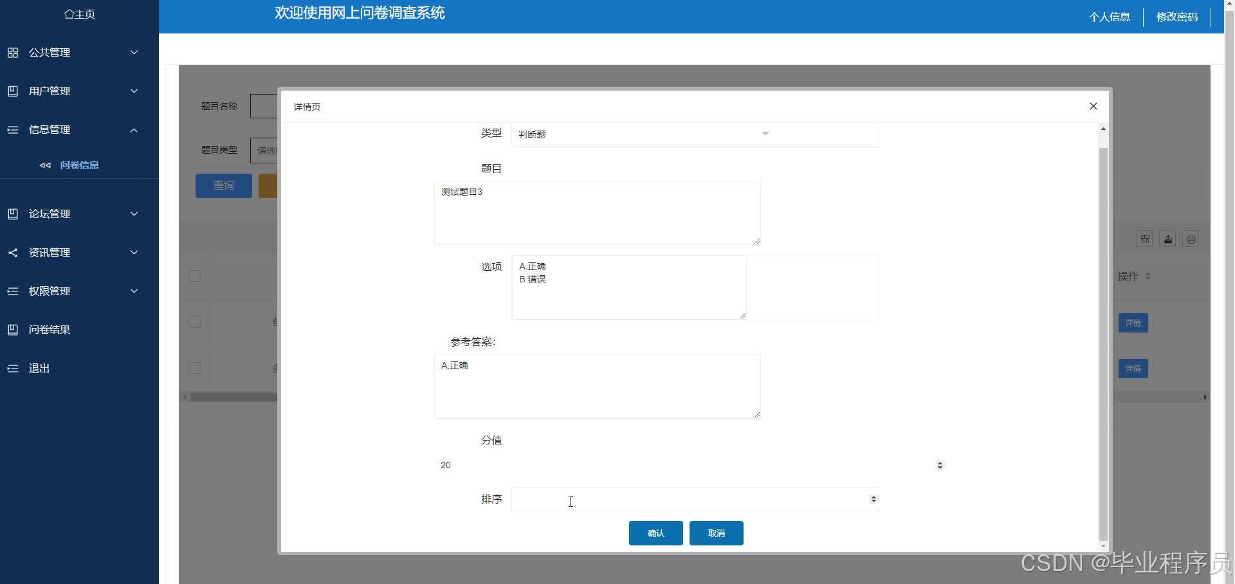The image size is (1235, 584).
Task: Click the second row 详情 button
Action: point(1133,369)
